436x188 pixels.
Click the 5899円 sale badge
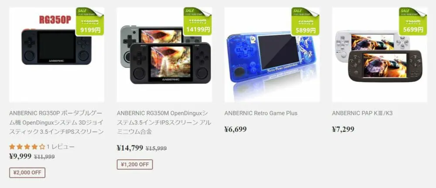(305, 21)
